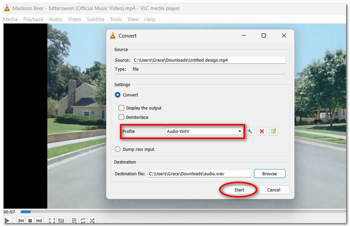This screenshot has width=350, height=227.
Task: Open the Profile dropdown showing Audio-WAV
Action: (204, 131)
